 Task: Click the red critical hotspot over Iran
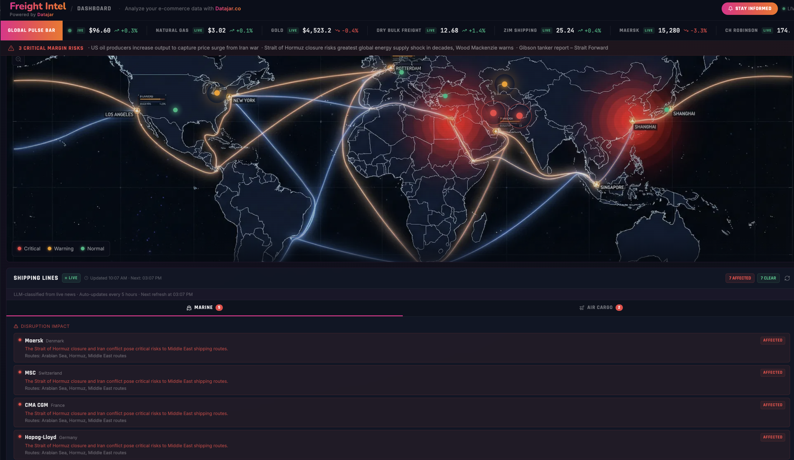493,113
